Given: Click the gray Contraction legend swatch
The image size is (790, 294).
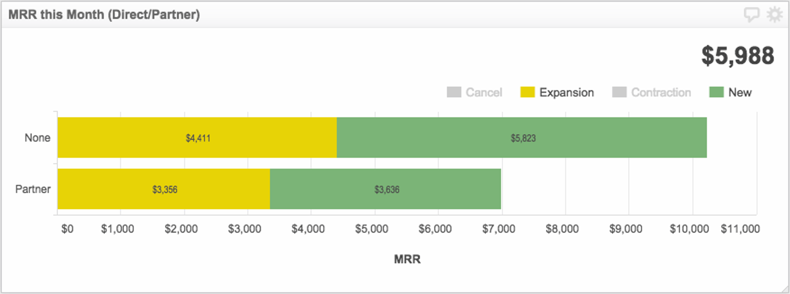Looking at the screenshot, I should (x=619, y=92).
